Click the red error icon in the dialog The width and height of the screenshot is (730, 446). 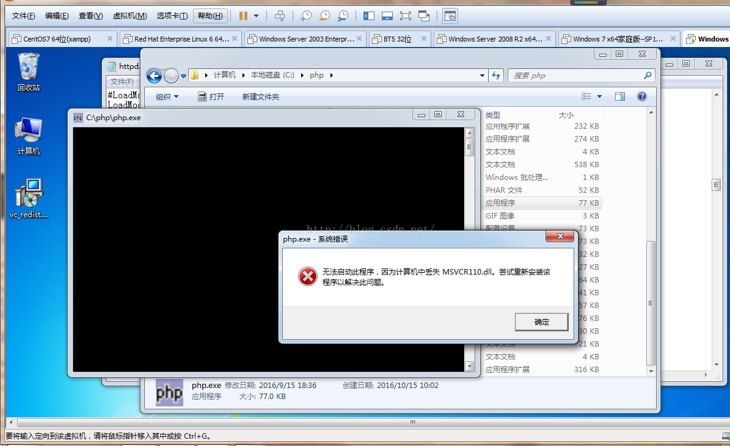(307, 276)
